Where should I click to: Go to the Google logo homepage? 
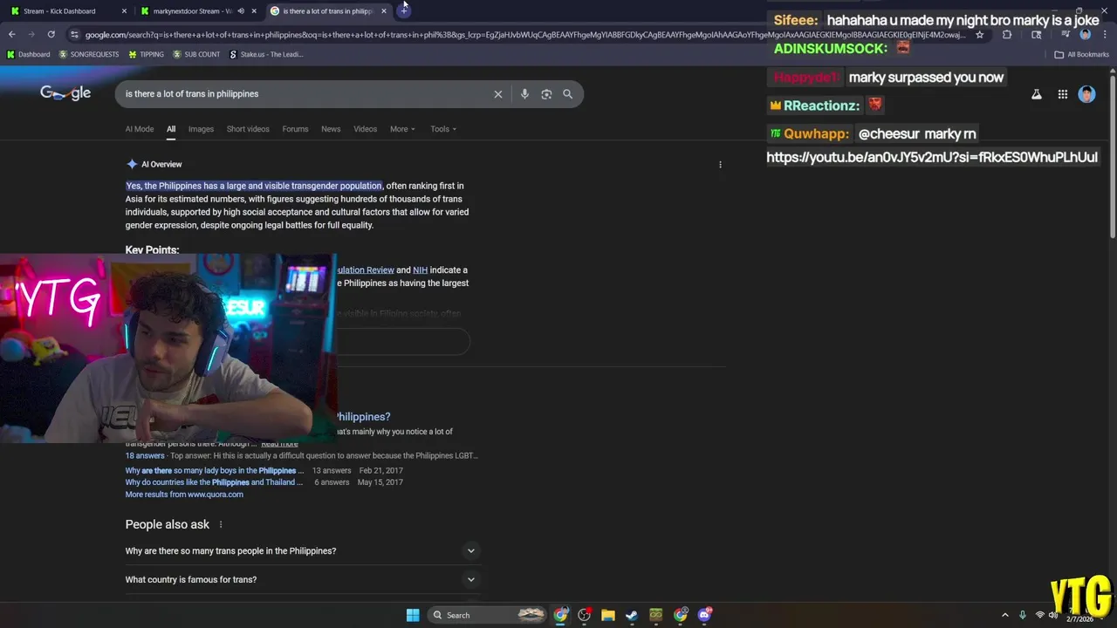tap(65, 93)
